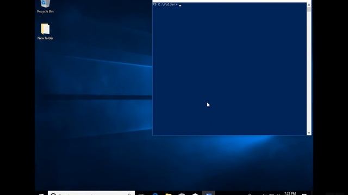Click the PowerShell scrollbar down arrow

tap(309, 133)
